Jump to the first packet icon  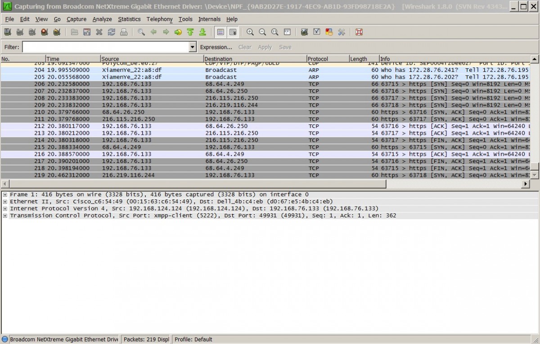190,32
